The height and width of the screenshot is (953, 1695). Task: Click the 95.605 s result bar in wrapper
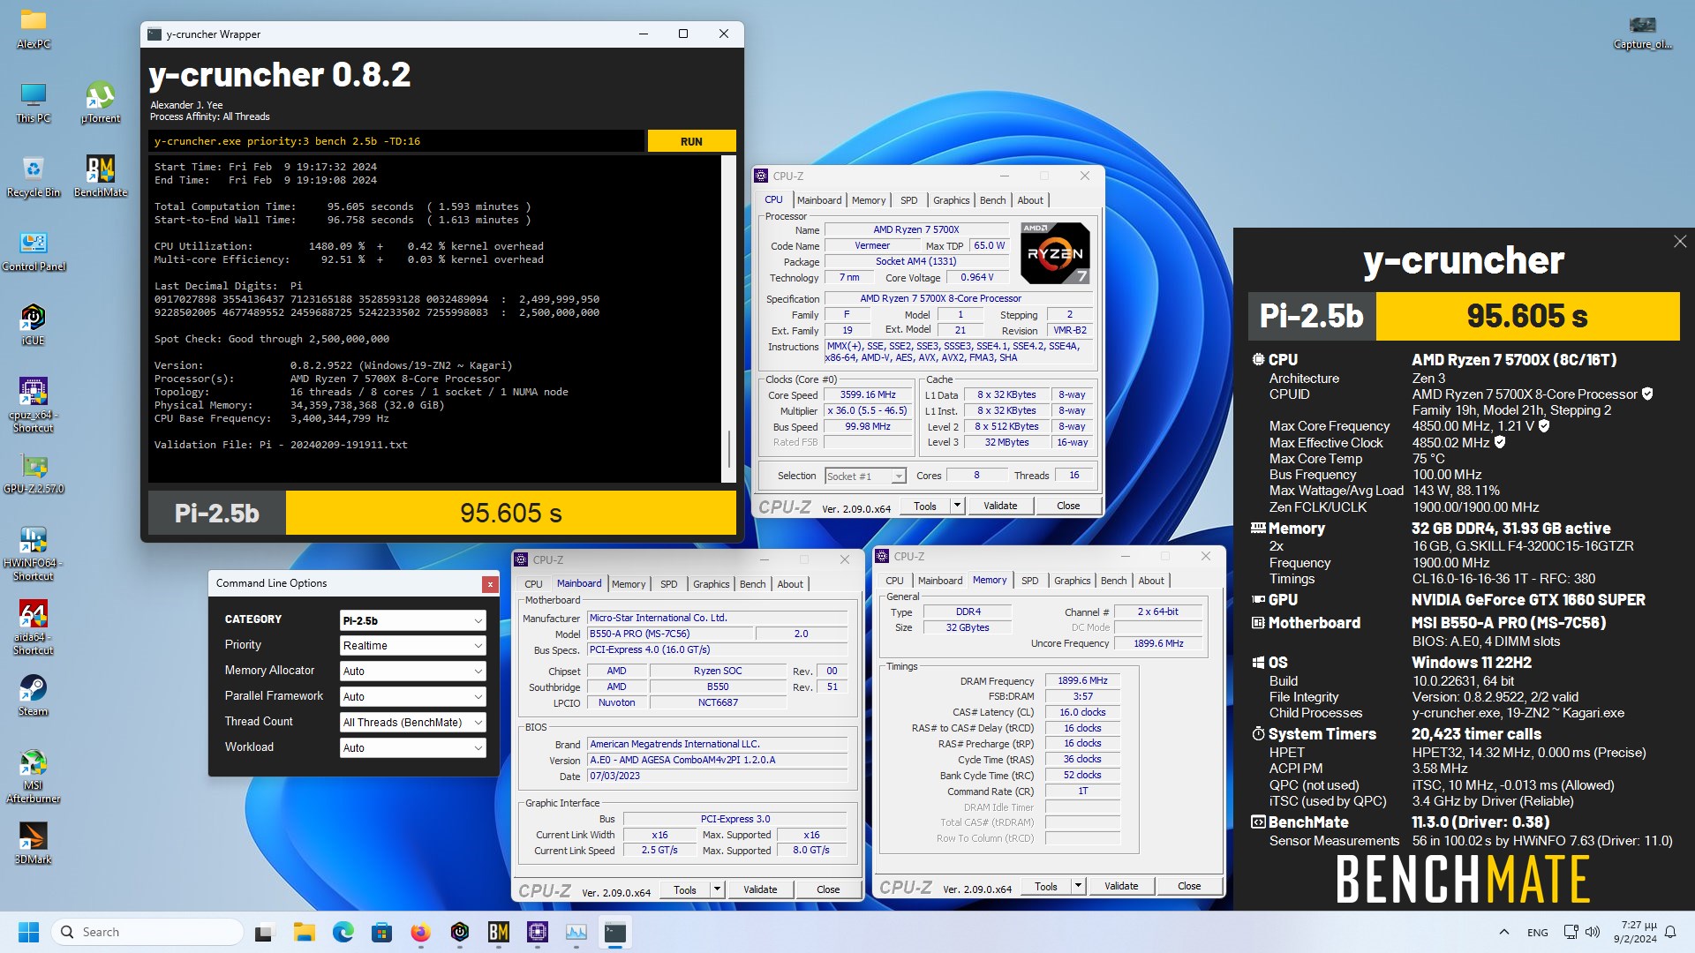[x=510, y=514]
